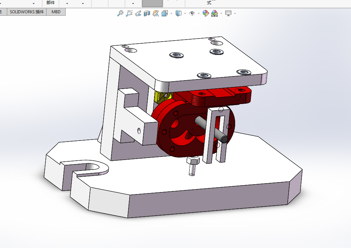This screenshot has height=248, width=351.
Task: Click the View Orientation cube icon
Action: (165, 13)
